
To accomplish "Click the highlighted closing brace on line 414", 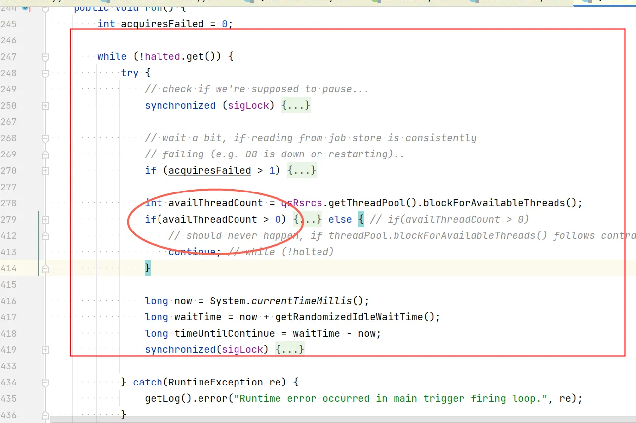I will tap(148, 269).
